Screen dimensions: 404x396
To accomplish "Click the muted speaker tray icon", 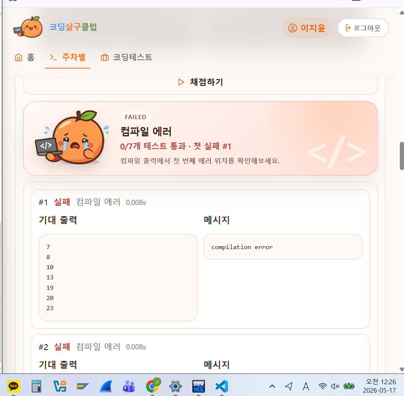I will 335,386.
